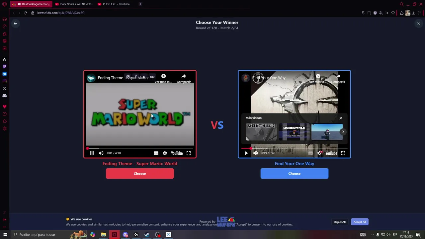Open extensions cube icon
This screenshot has width=425, height=239.
[x=401, y=13]
